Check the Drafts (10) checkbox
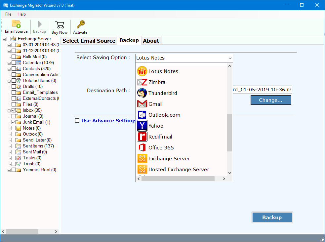This screenshot has width=325, height=242. 14,86
